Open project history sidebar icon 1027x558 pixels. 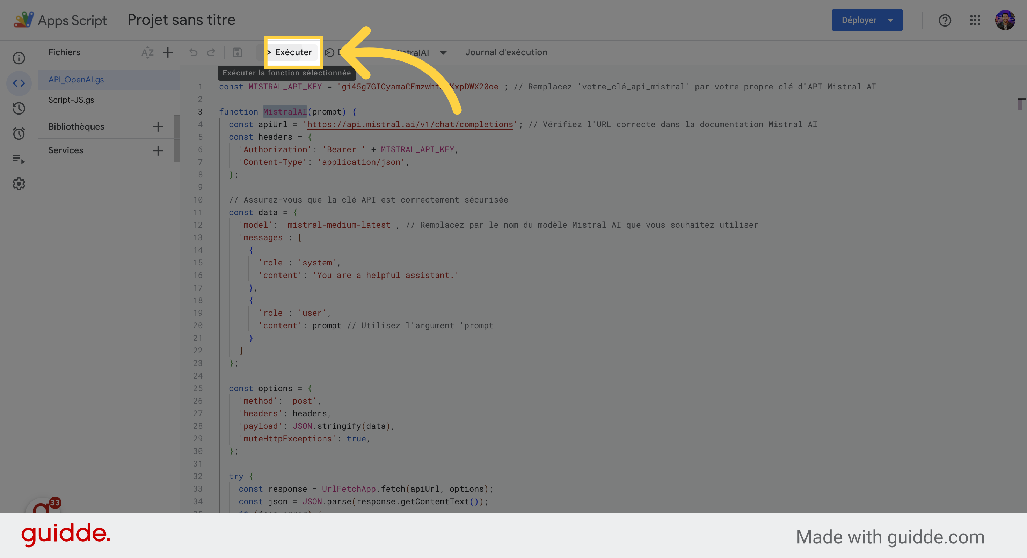(19, 108)
